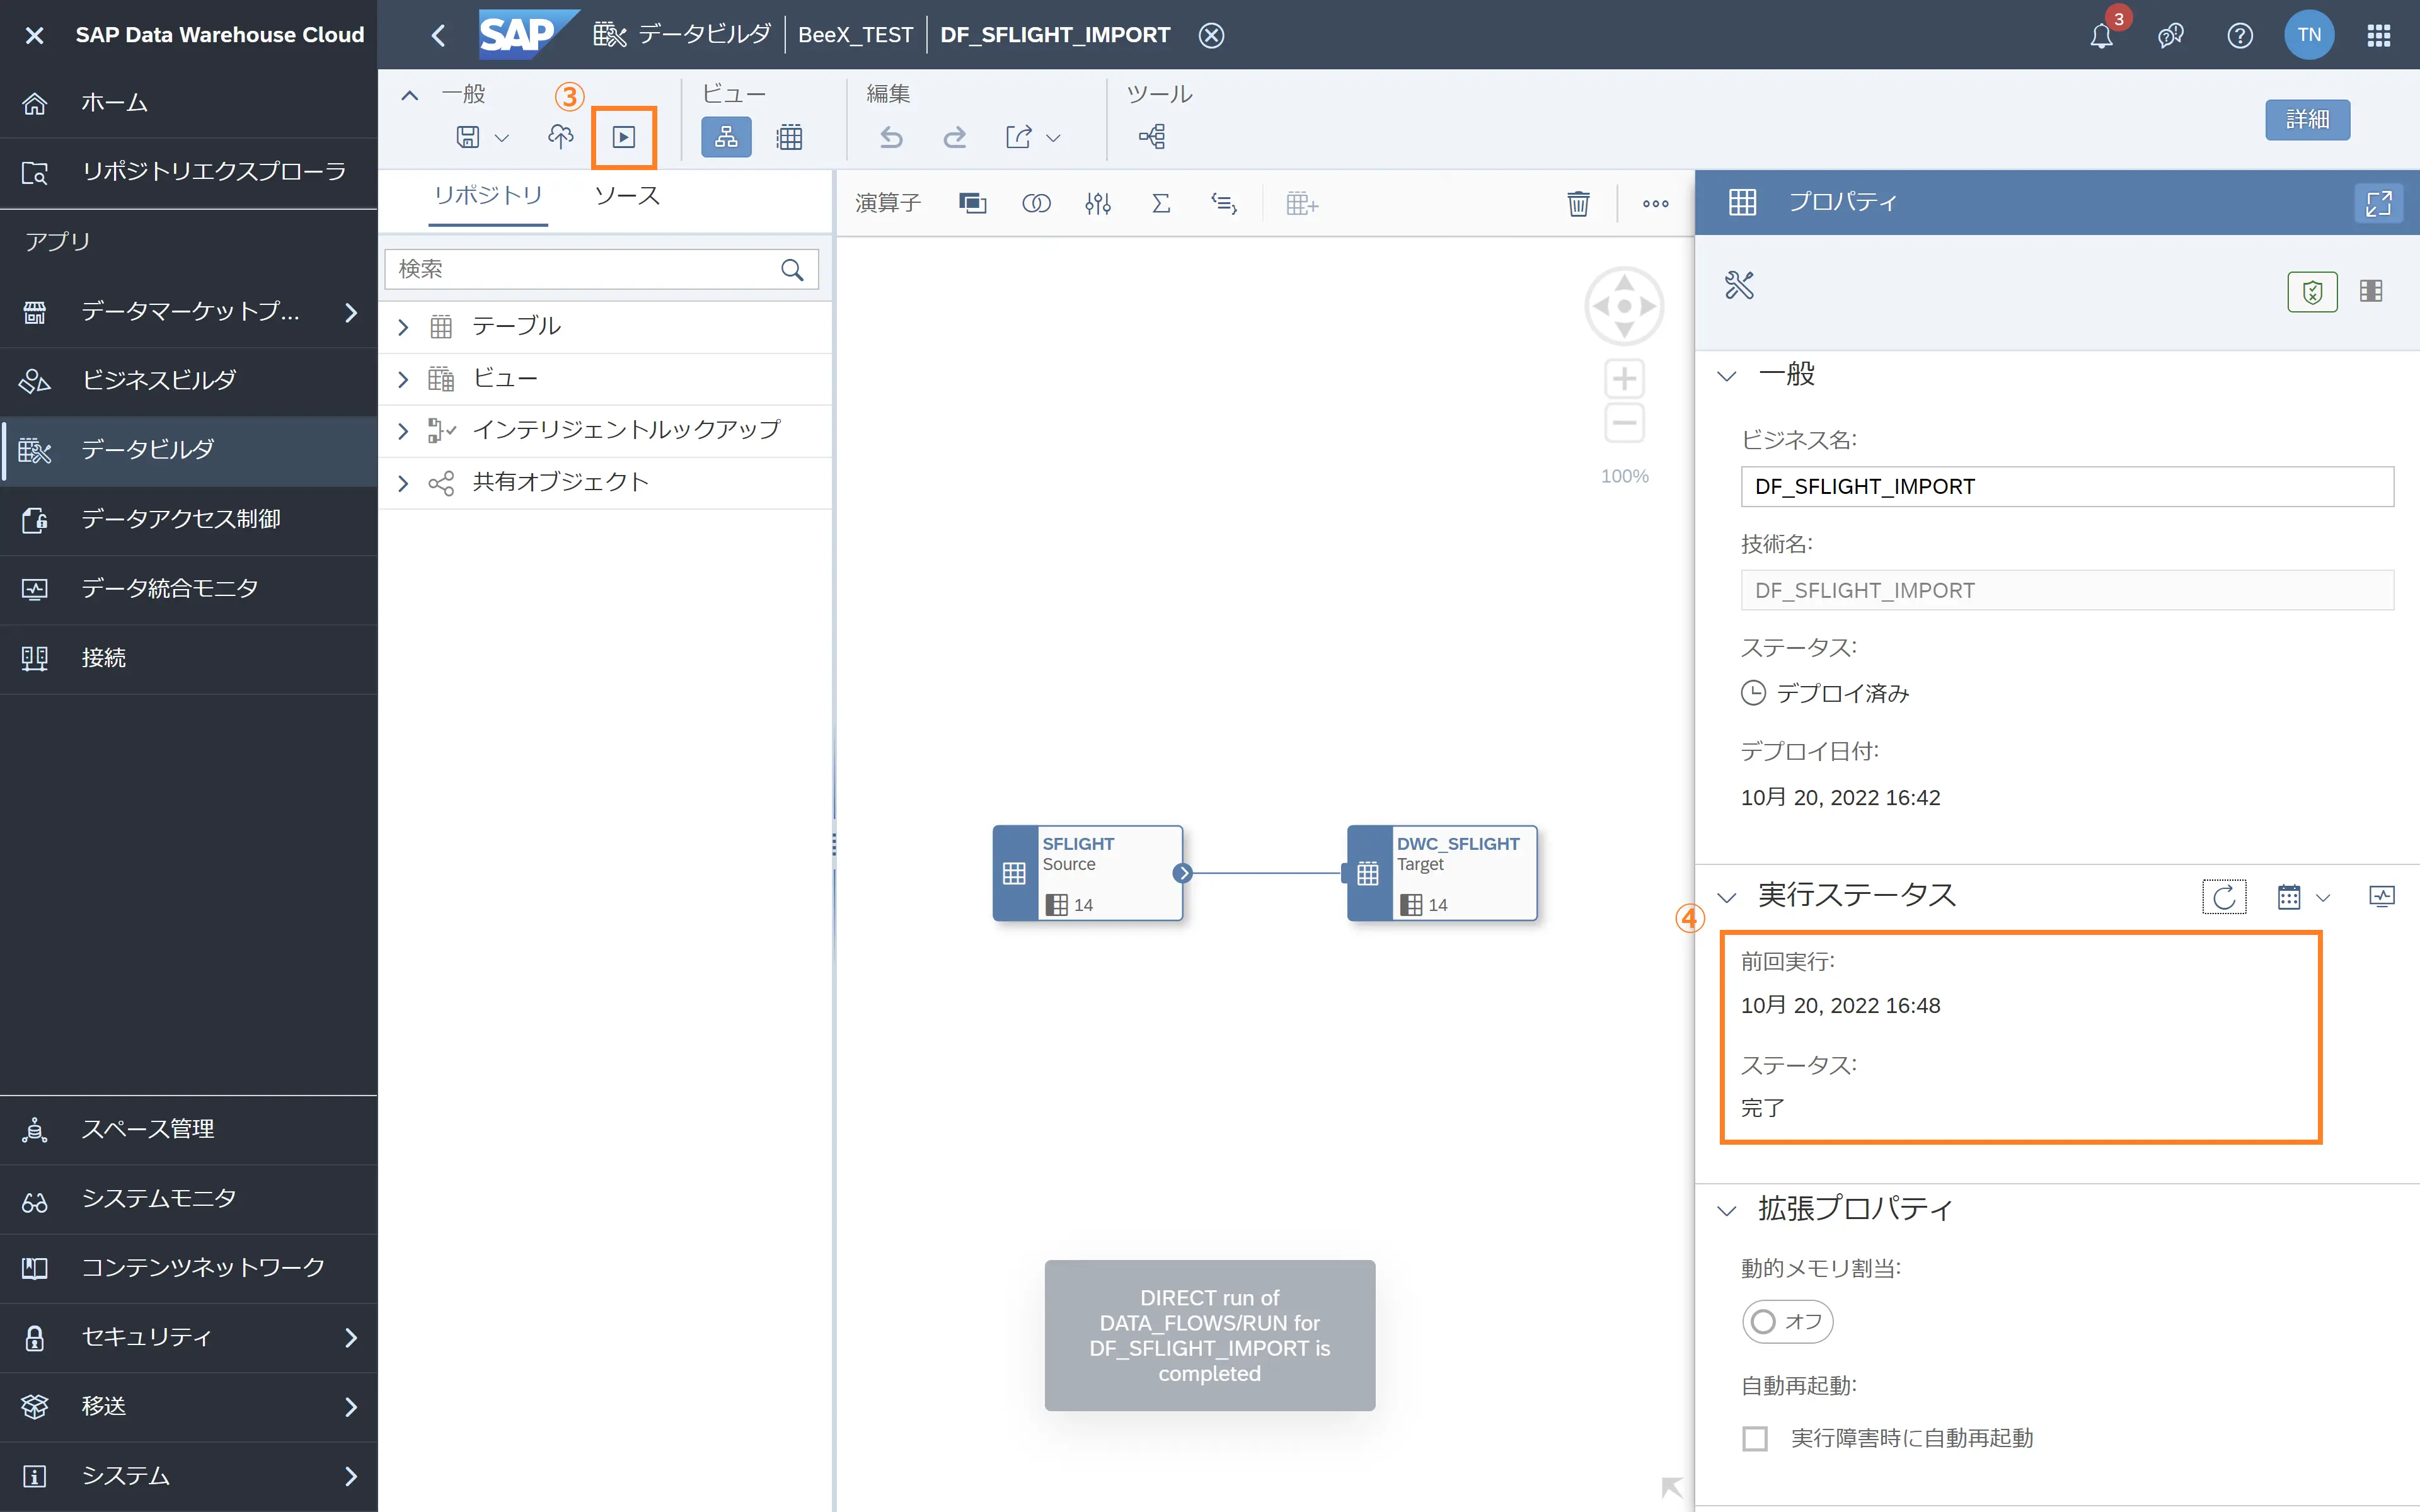2420x1512 pixels.
Task: Click the 検索 search field
Action: [601, 269]
